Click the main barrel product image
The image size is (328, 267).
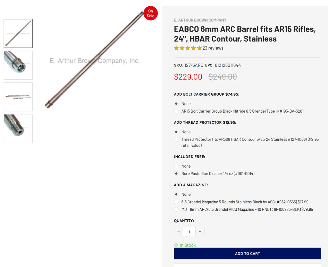[94, 59]
